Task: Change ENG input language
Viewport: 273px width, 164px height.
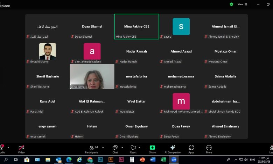Action: (x=252, y=160)
